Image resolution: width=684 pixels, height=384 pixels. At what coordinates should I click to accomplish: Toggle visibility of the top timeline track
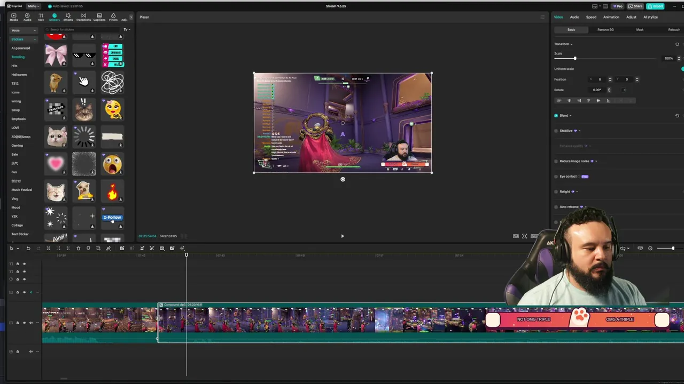[24, 263]
